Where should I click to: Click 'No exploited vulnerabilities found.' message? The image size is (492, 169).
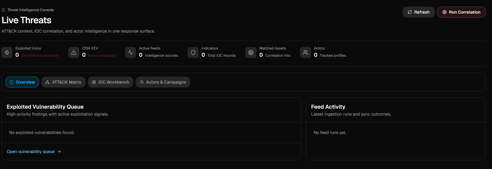coord(42,132)
